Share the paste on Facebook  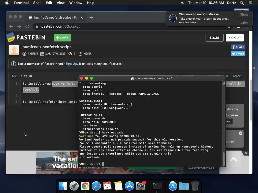click(238, 47)
